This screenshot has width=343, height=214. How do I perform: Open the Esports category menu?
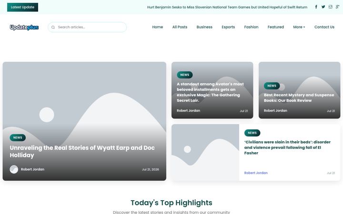pos(228,27)
